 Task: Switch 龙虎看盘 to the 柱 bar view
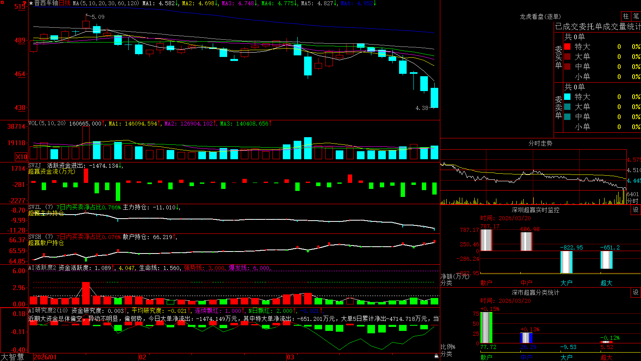point(626,16)
